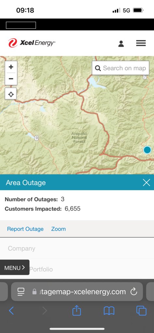The width and height of the screenshot is (154, 333).
Task: Zoom in the map with plus button
Action: 11,67
